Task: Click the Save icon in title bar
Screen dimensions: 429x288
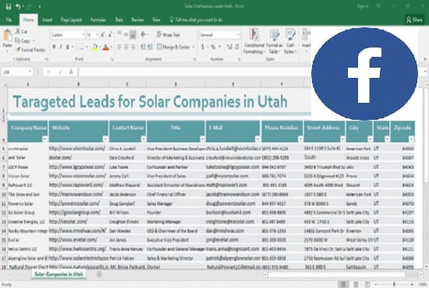Action: click(9, 6)
